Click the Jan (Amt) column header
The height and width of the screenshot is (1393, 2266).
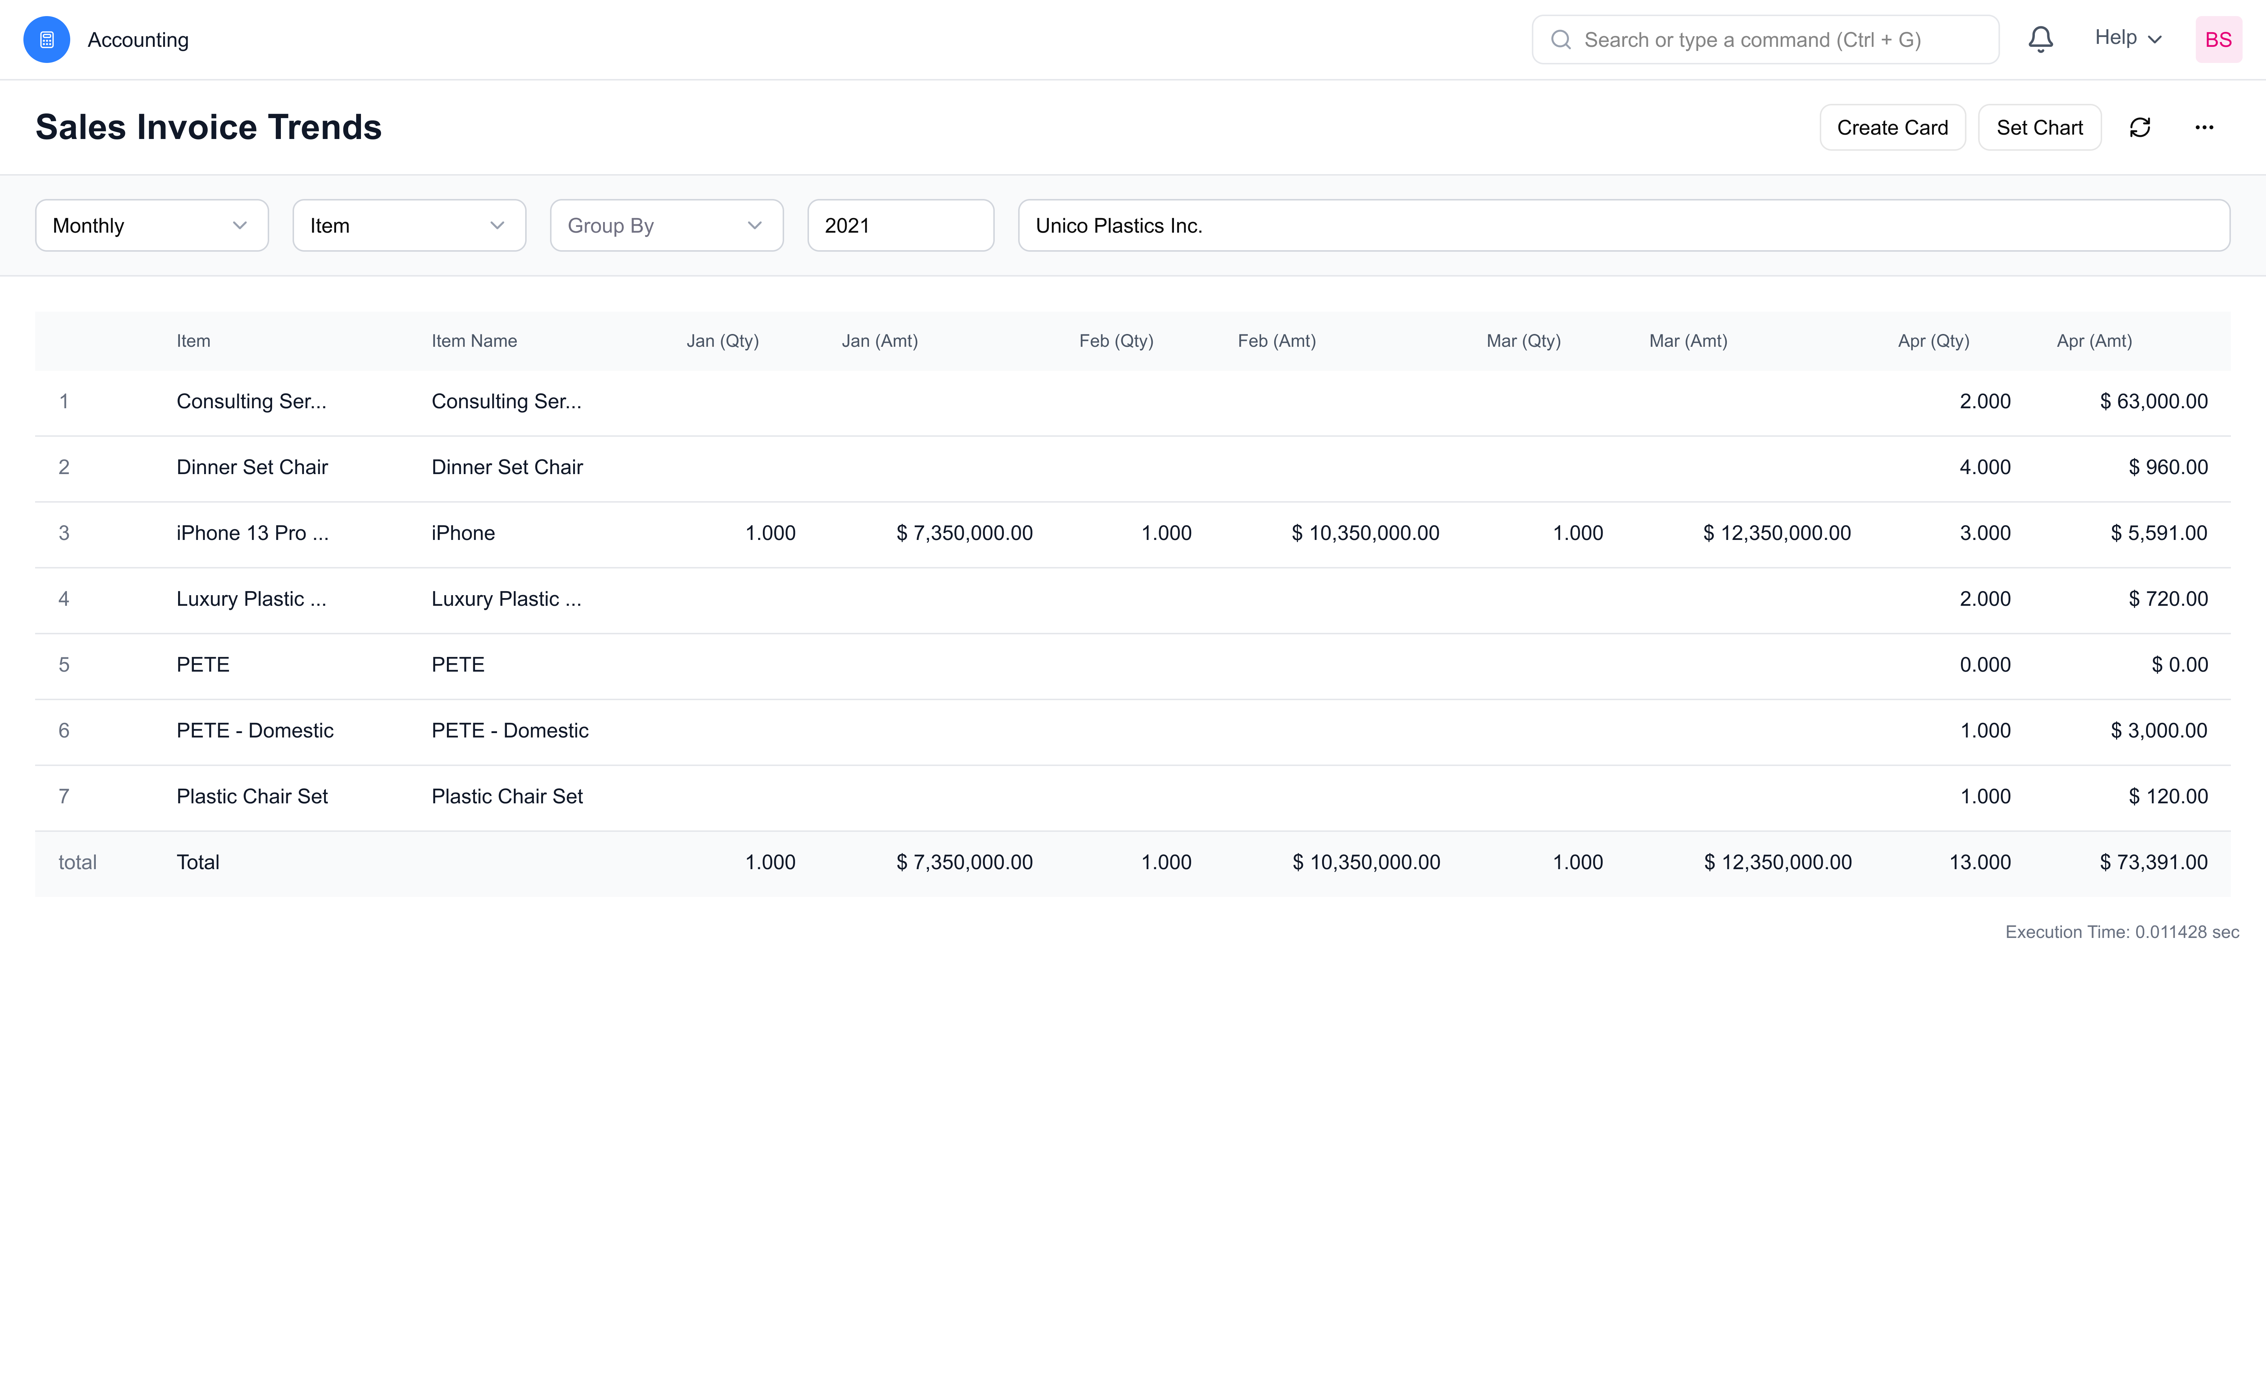[x=880, y=341]
